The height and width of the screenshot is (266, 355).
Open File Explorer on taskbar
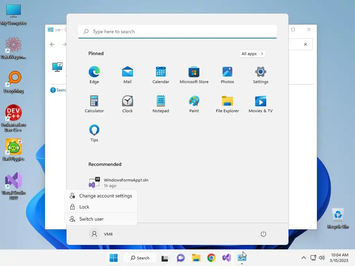(196, 258)
